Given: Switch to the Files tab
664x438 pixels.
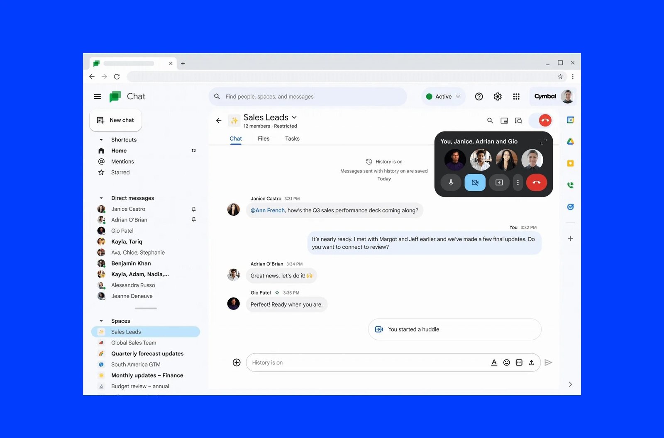Looking at the screenshot, I should point(263,139).
